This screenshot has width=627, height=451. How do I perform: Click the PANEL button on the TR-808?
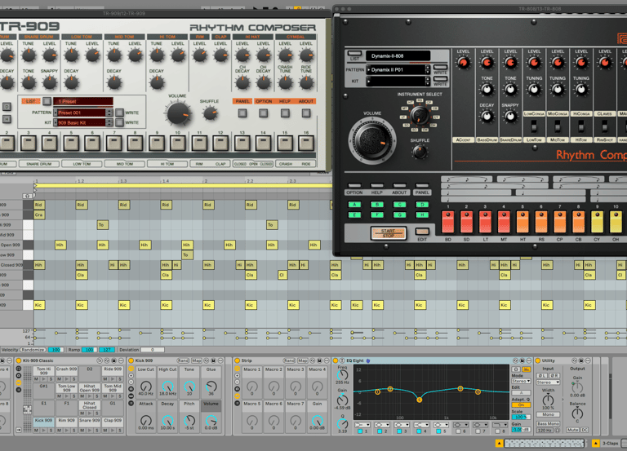coord(422,185)
